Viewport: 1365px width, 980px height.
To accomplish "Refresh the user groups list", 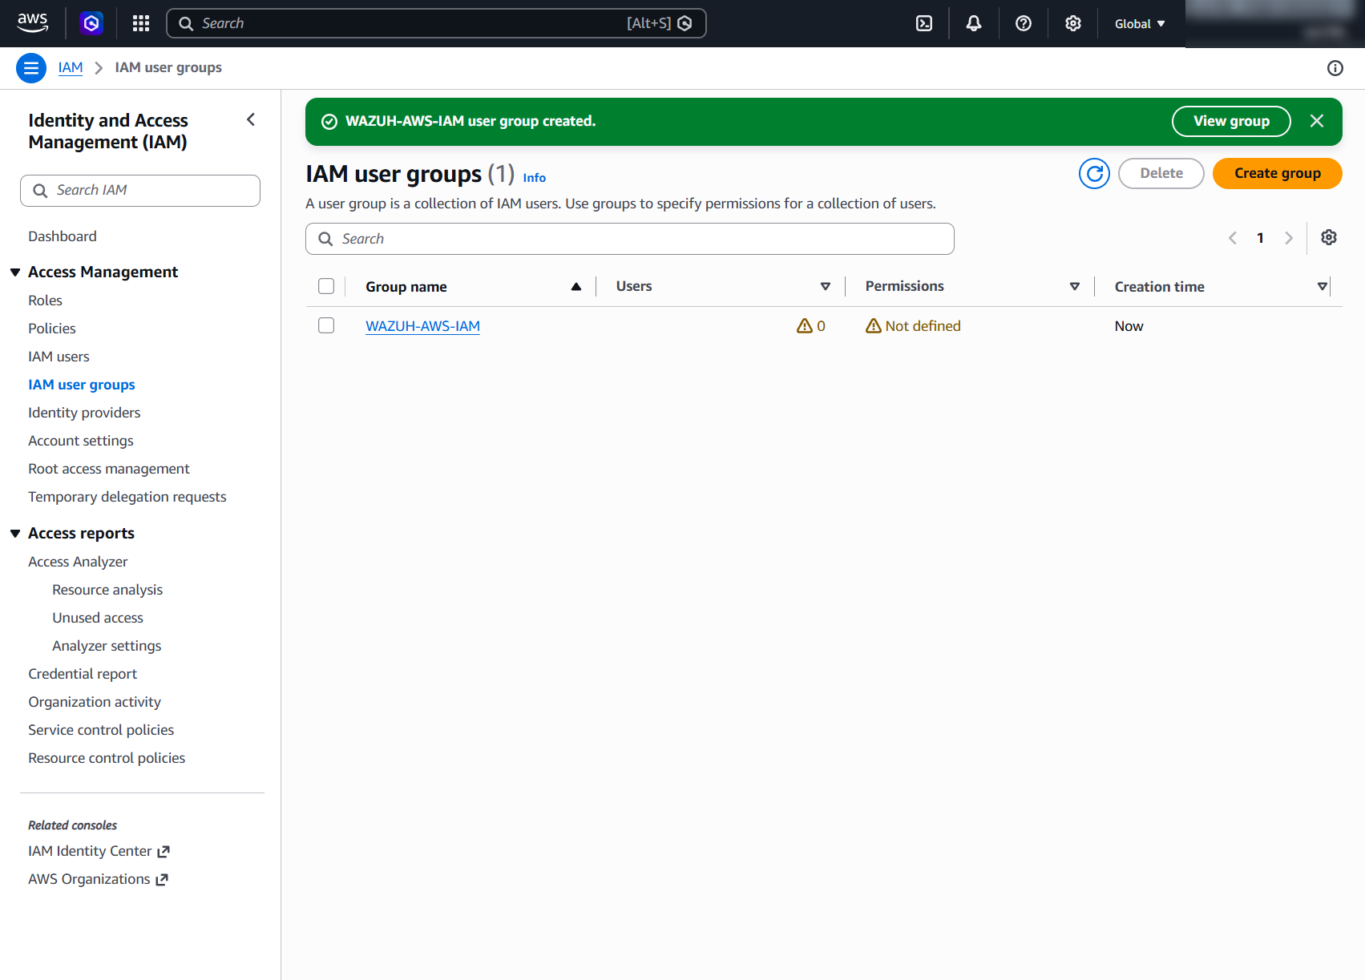I will pos(1094,173).
